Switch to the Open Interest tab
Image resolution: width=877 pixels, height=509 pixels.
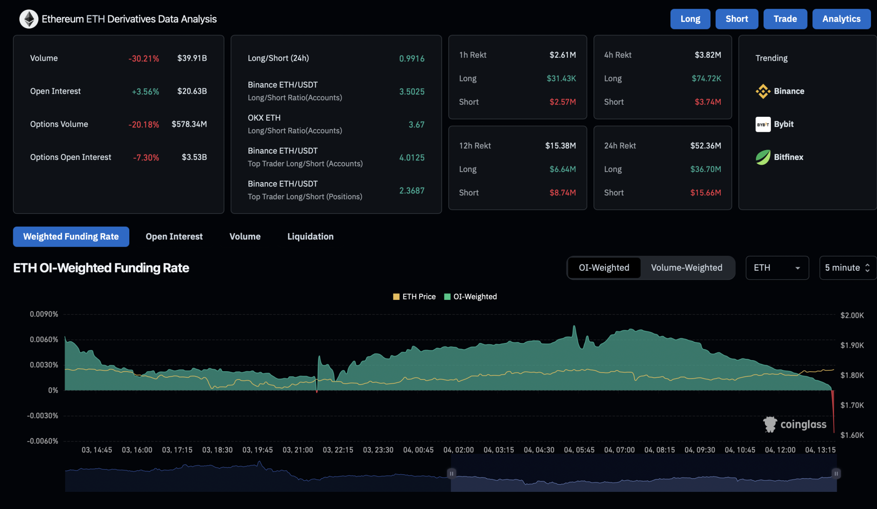tap(174, 237)
